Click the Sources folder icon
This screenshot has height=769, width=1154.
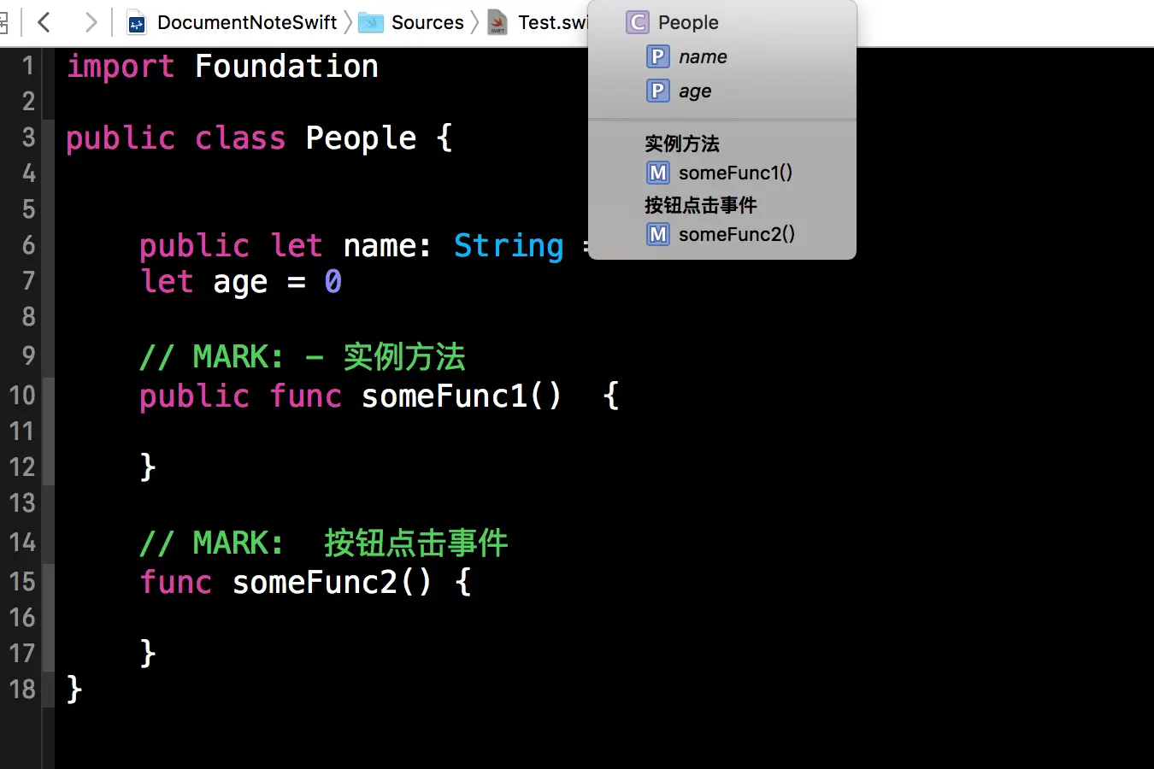[x=371, y=23]
